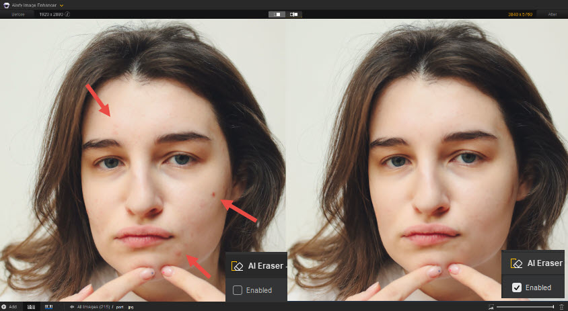Image resolution: width=568 pixels, height=311 pixels.
Task: Click the After preview image
Action: (x=427, y=160)
